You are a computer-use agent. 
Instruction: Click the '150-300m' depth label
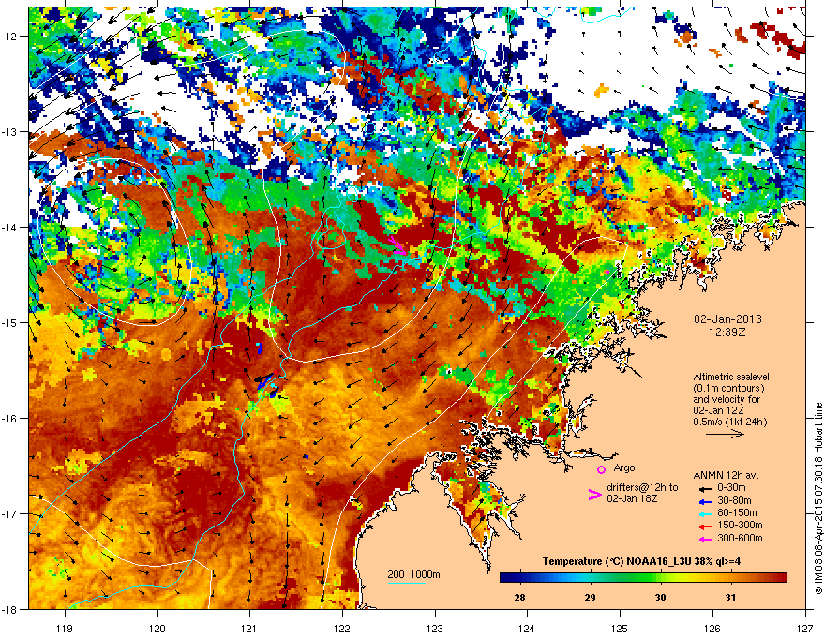tap(740, 525)
